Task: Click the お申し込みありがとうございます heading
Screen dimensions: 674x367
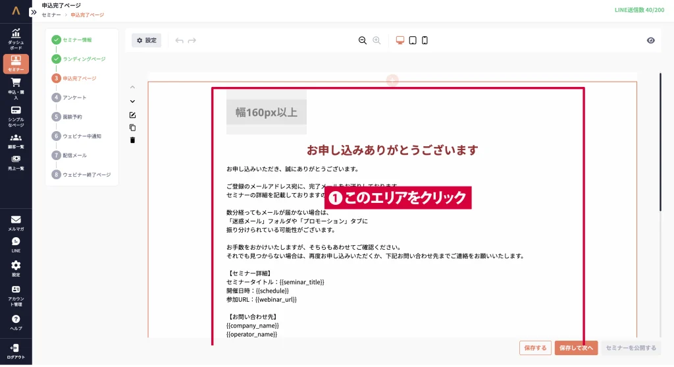Action: (392, 150)
